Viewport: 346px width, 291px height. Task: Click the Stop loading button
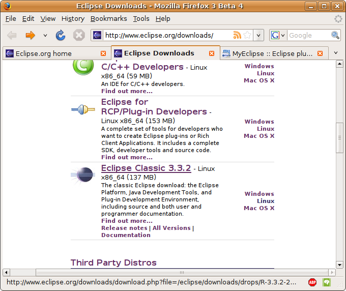click(79, 35)
